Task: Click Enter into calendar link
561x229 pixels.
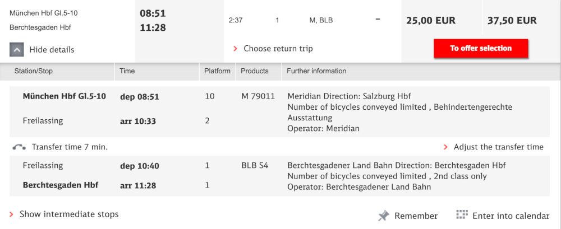Action: coord(511,216)
